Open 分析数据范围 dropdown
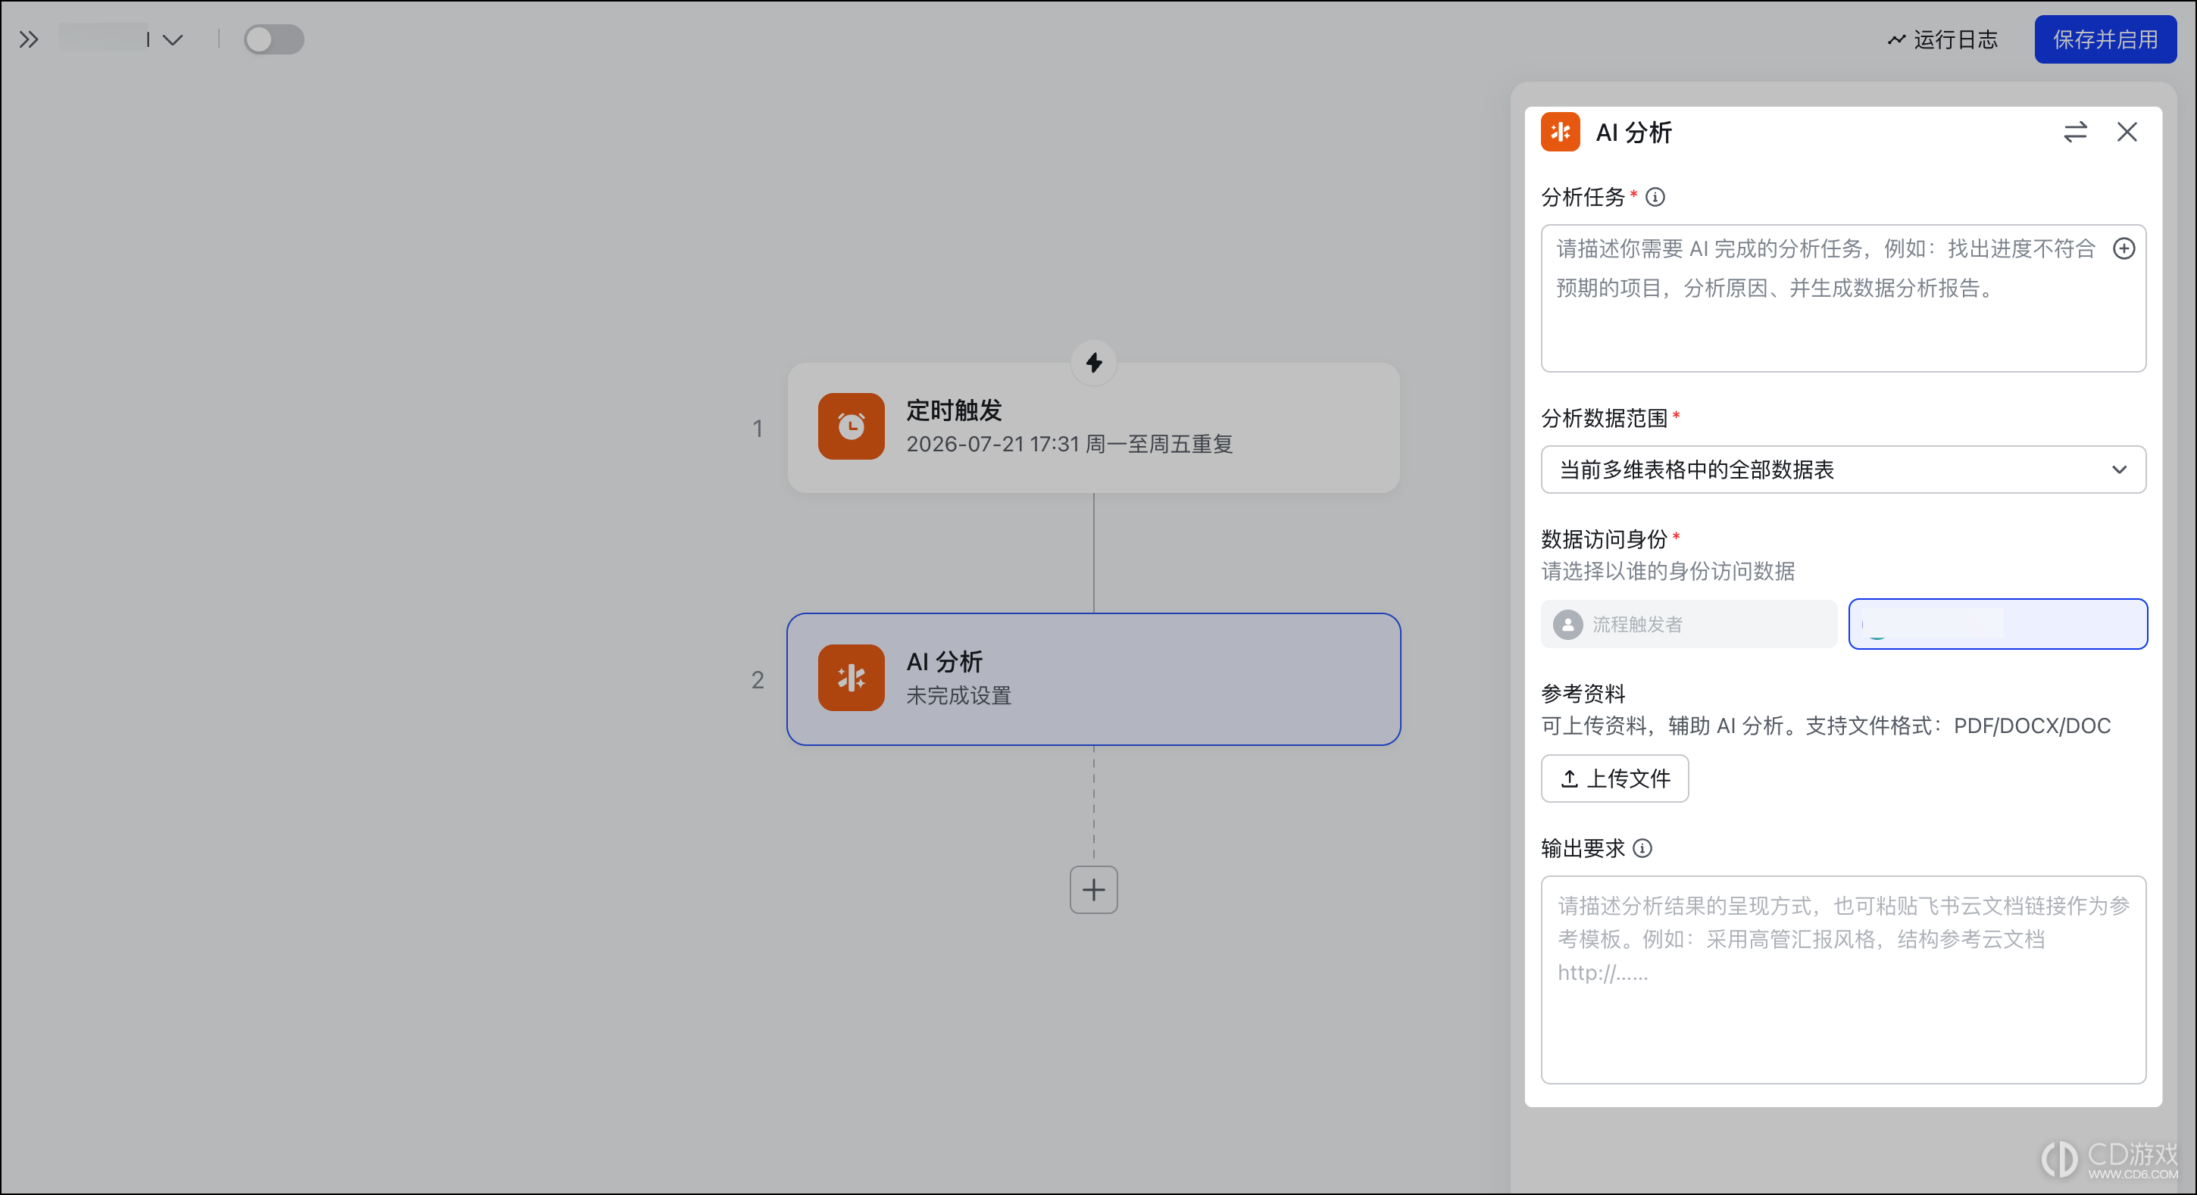This screenshot has width=2197, height=1195. pos(1843,470)
